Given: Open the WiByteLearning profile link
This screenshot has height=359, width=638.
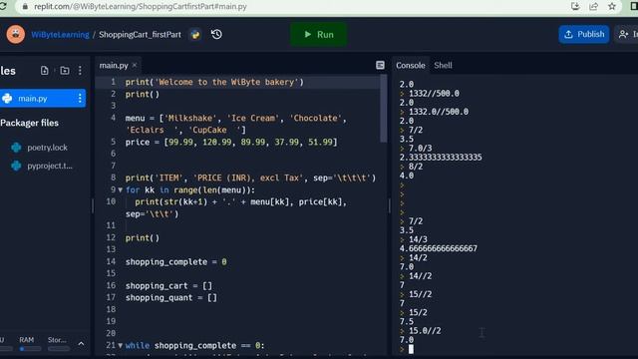Looking at the screenshot, I should pyautogui.click(x=60, y=35).
